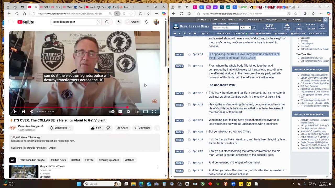Mute the YouTube video volume
This screenshot has height=188, width=335.
[x=32, y=111]
